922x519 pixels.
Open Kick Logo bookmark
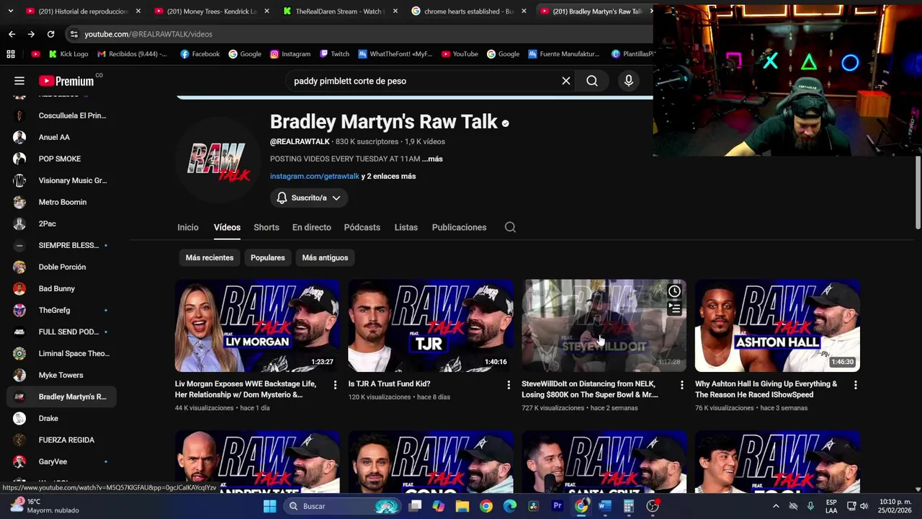pyautogui.click(x=68, y=54)
